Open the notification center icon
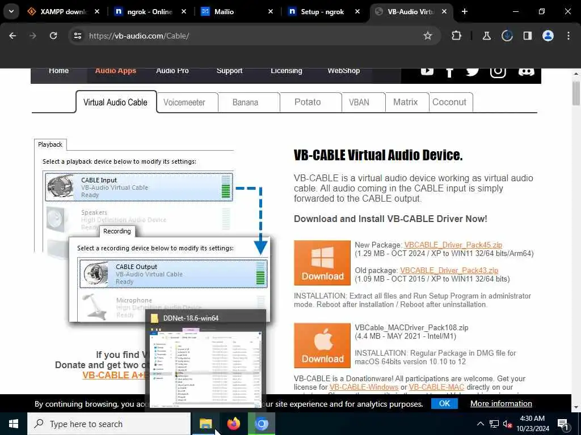 (563, 424)
